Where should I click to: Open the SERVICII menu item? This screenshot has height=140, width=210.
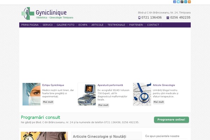pos(48,25)
